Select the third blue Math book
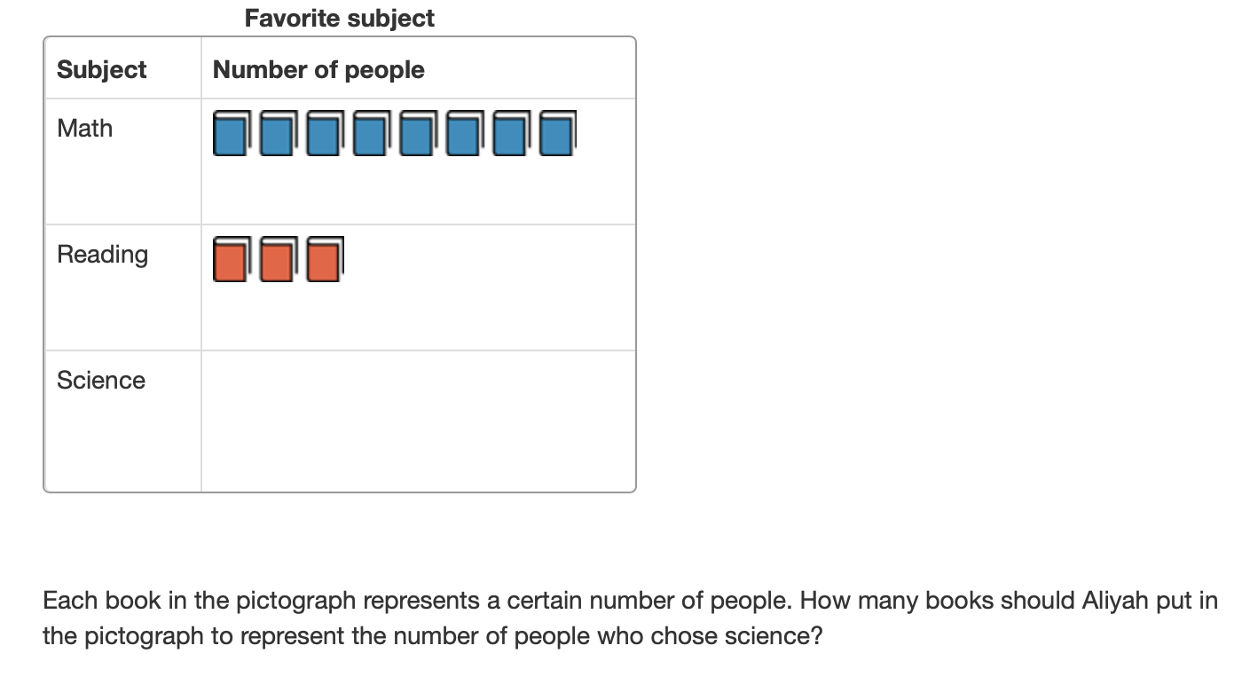 coord(324,134)
